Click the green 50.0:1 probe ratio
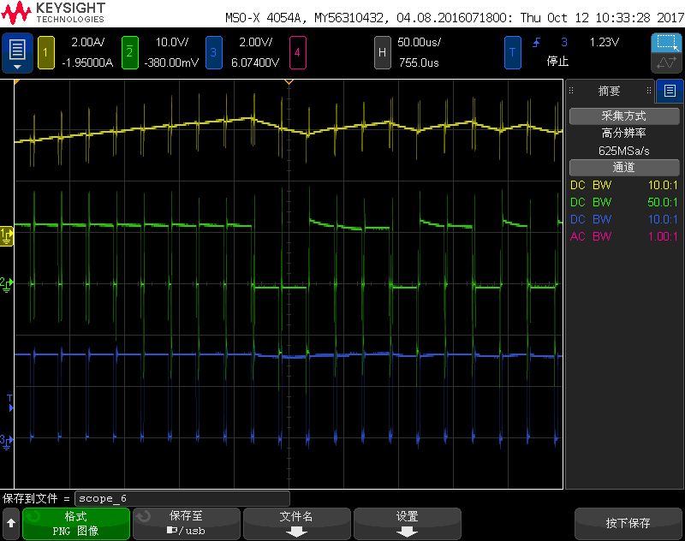 click(x=663, y=202)
